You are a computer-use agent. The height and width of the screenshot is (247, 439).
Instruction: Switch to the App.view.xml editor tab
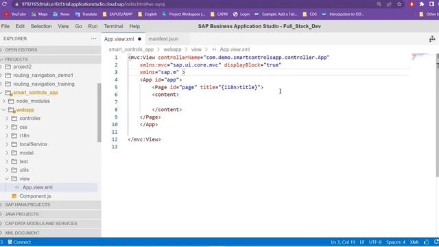pyautogui.click(x=119, y=39)
